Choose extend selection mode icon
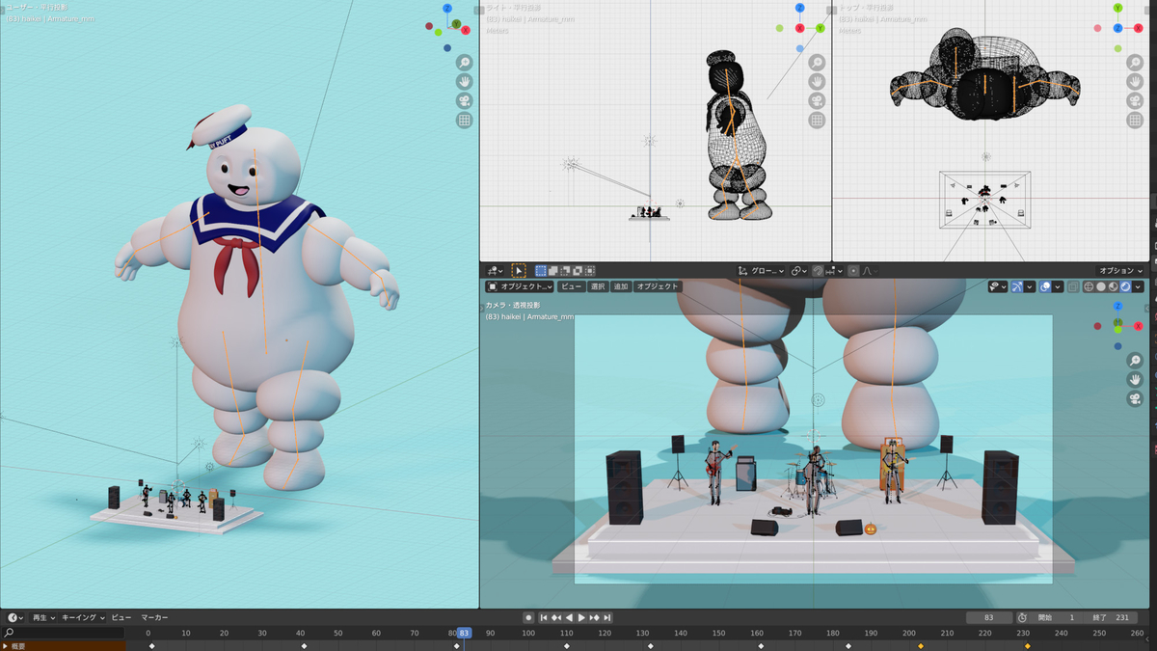Viewport: 1157px width, 651px height. pos(553,271)
